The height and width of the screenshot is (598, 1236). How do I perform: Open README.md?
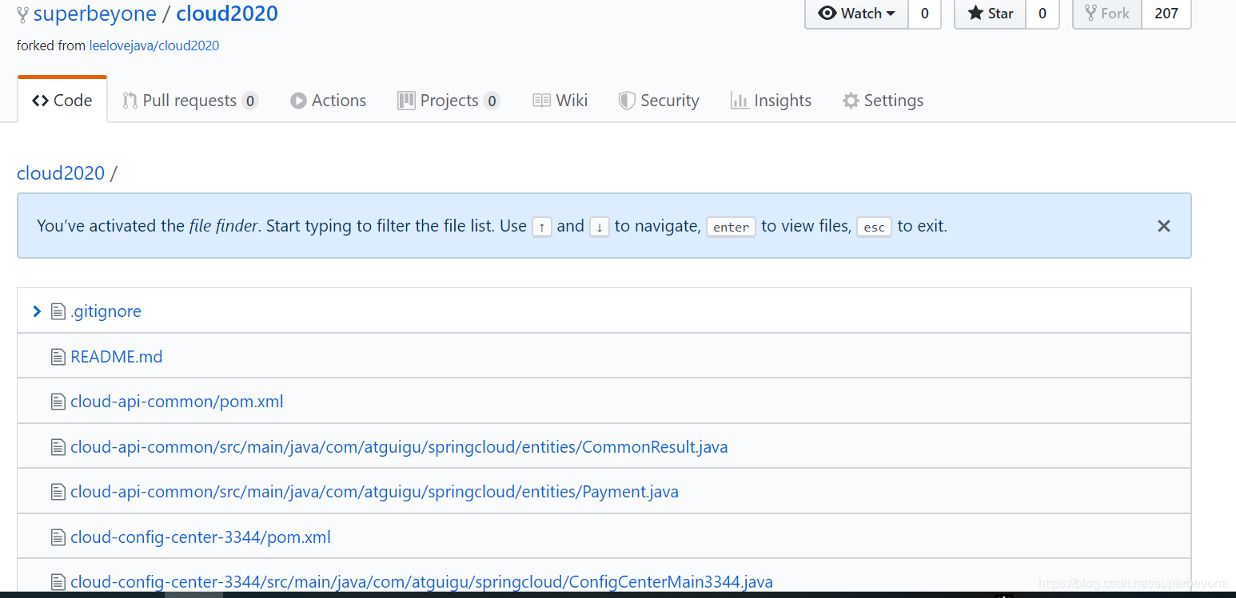click(117, 357)
